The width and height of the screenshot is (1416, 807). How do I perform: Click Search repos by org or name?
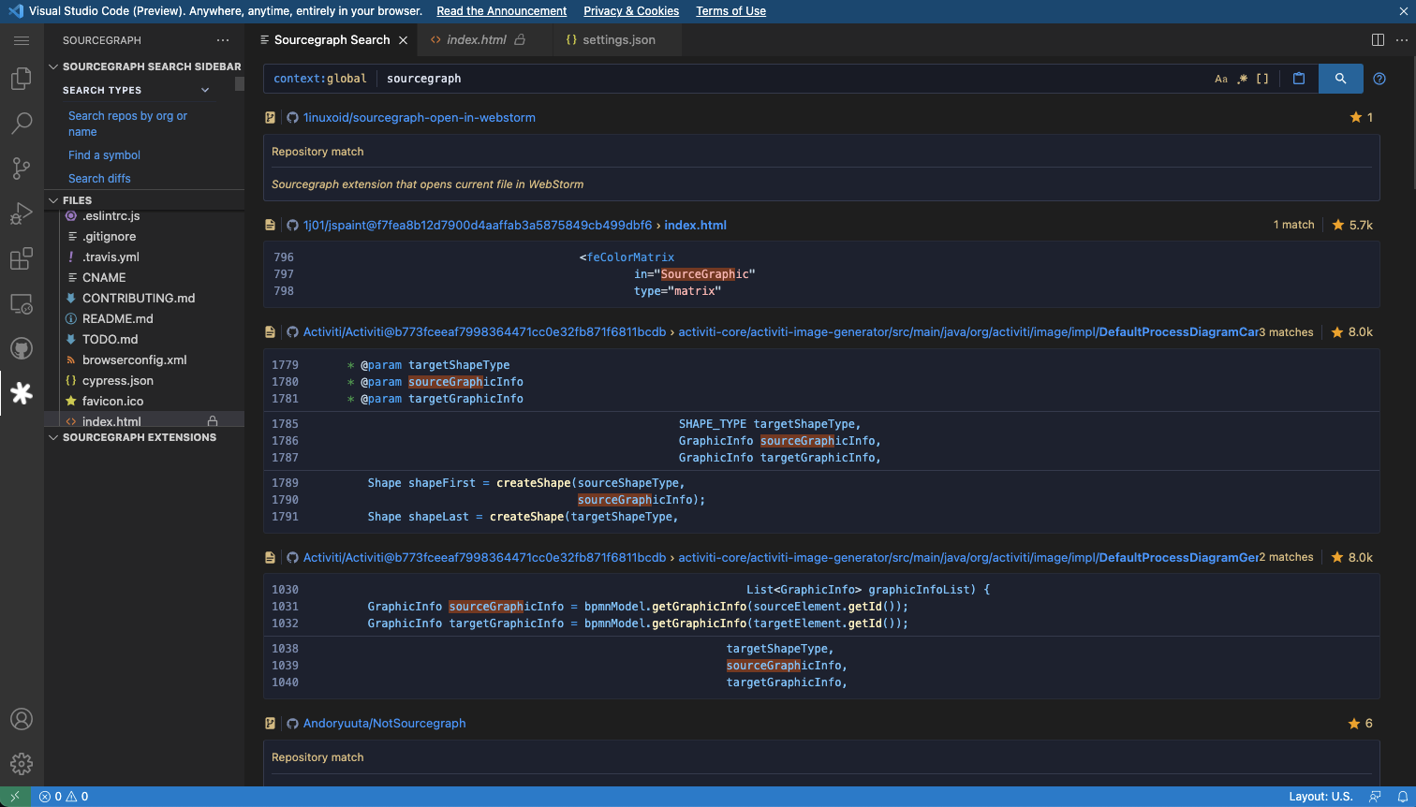pyautogui.click(x=128, y=124)
